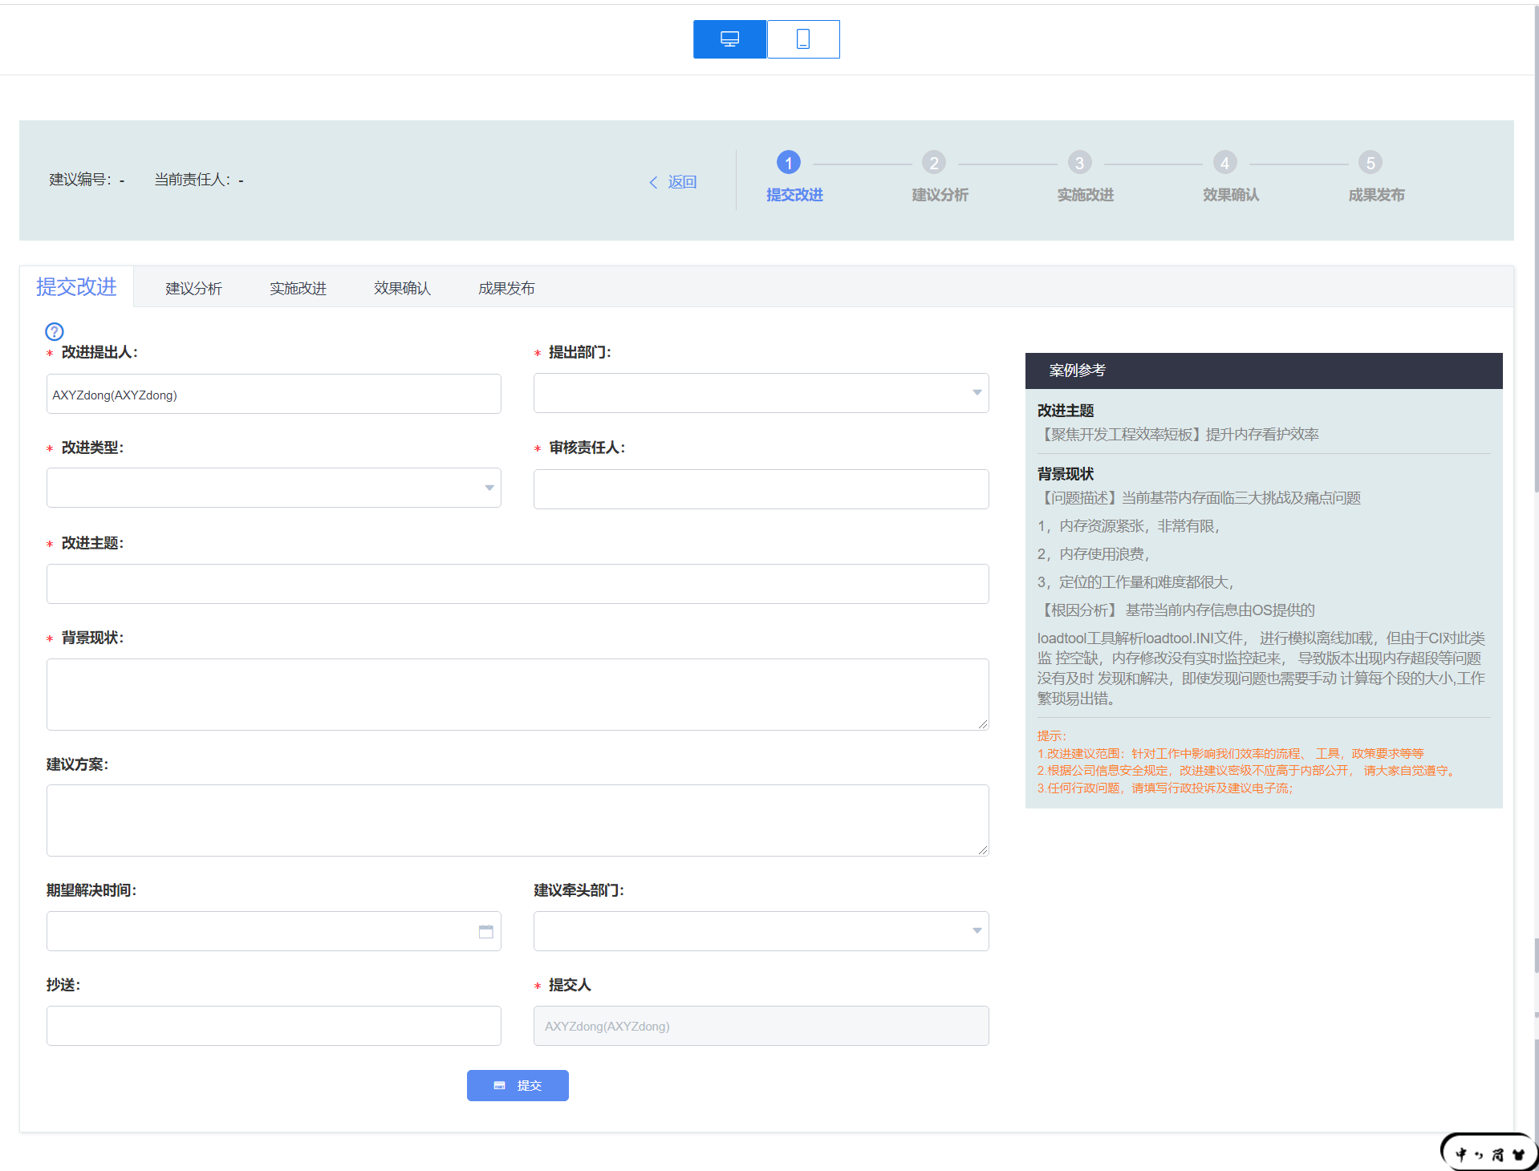Click step label 建议分析 in progress bar

pyautogui.click(x=940, y=195)
